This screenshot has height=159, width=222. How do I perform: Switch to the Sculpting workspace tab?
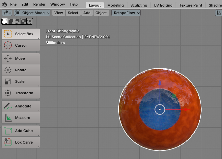138,5
